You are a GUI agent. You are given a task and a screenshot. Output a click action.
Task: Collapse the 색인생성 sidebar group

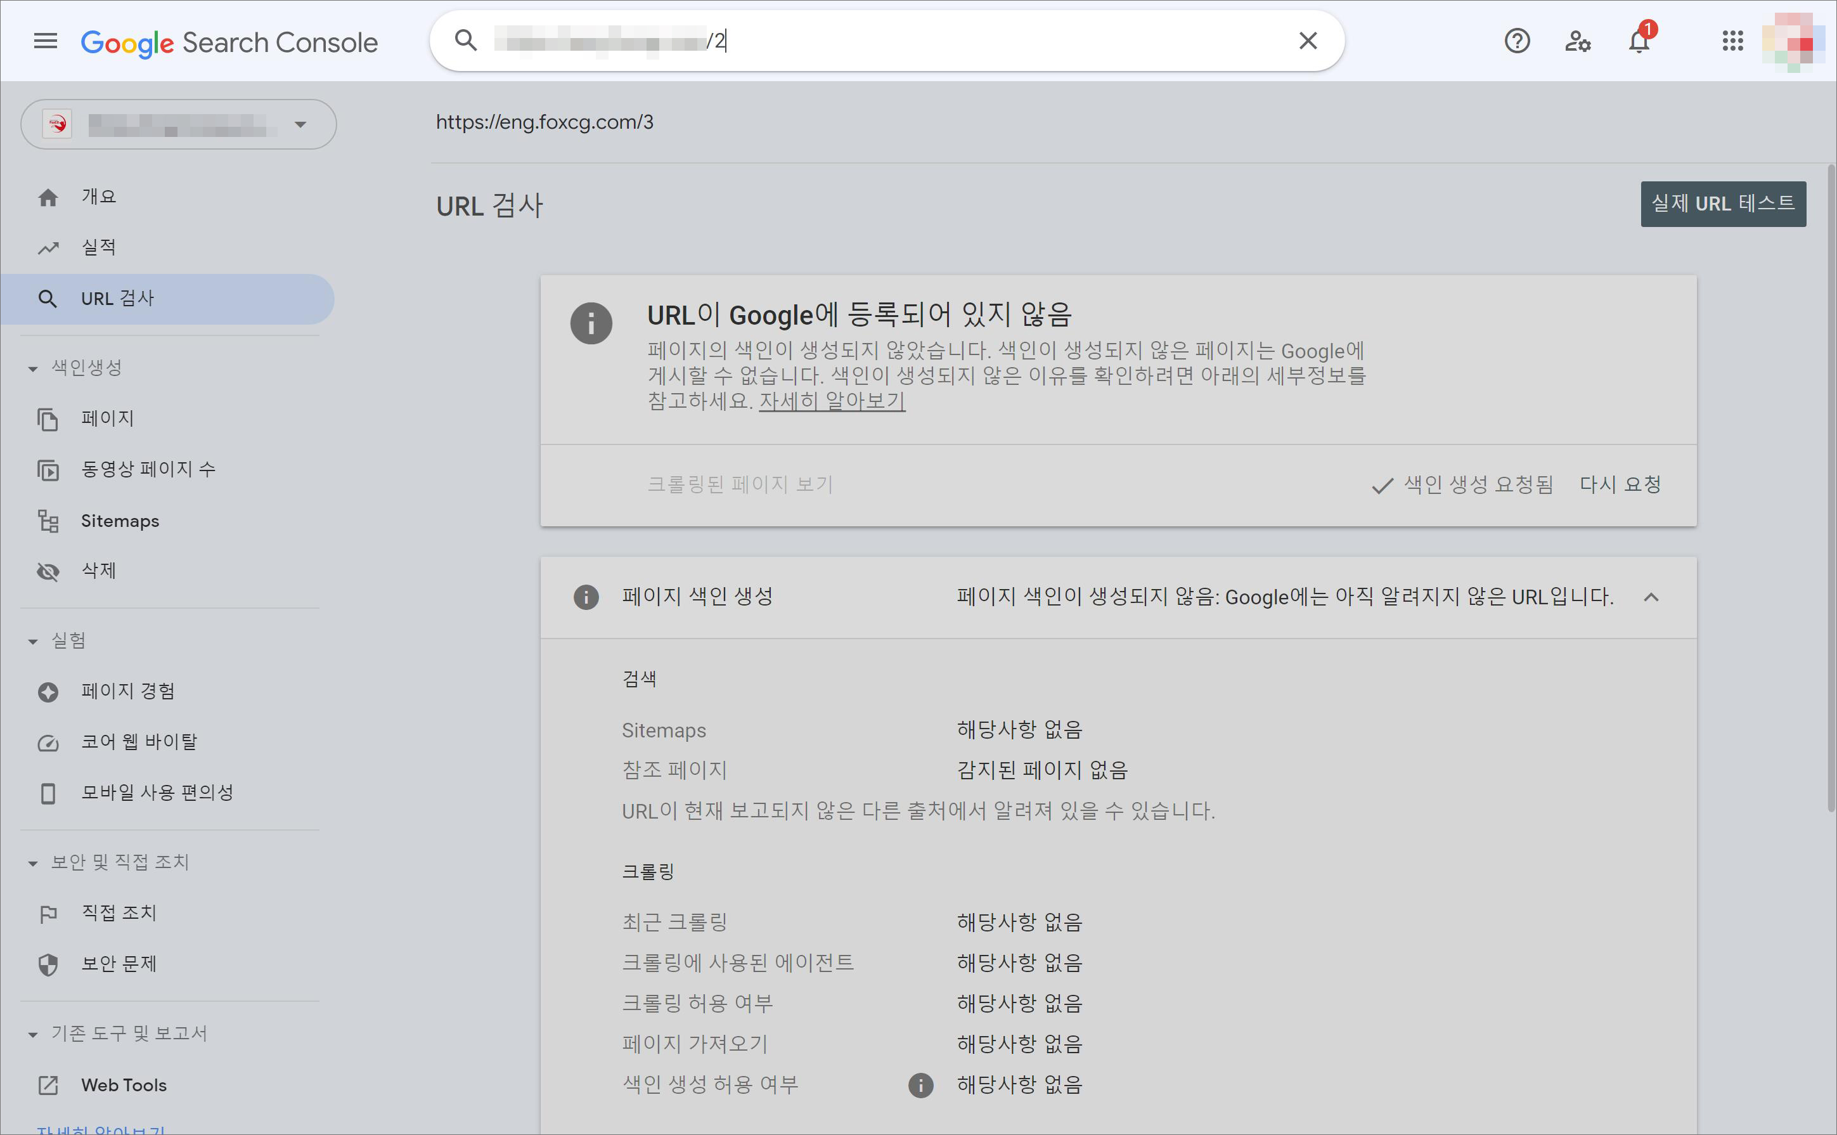coord(33,368)
